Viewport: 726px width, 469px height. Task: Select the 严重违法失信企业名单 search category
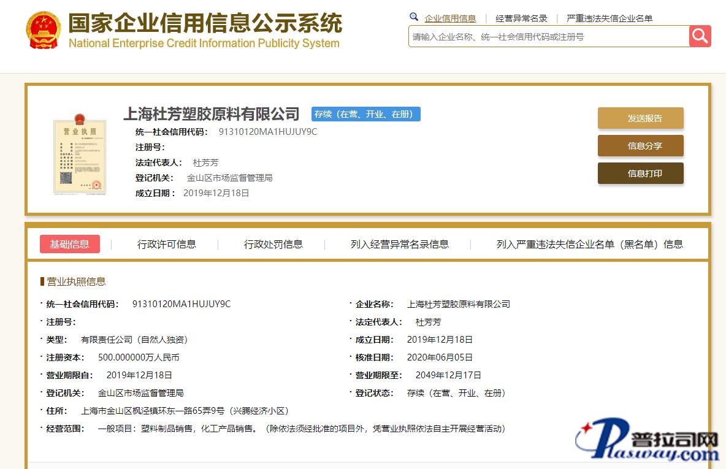[609, 18]
